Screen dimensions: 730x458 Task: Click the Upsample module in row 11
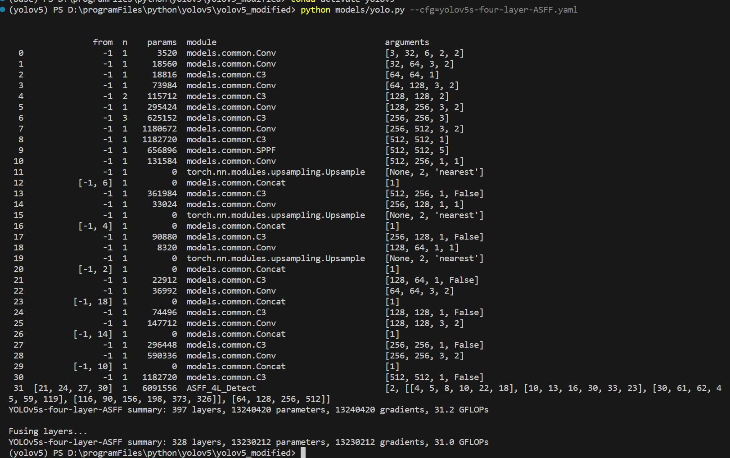tap(276, 172)
